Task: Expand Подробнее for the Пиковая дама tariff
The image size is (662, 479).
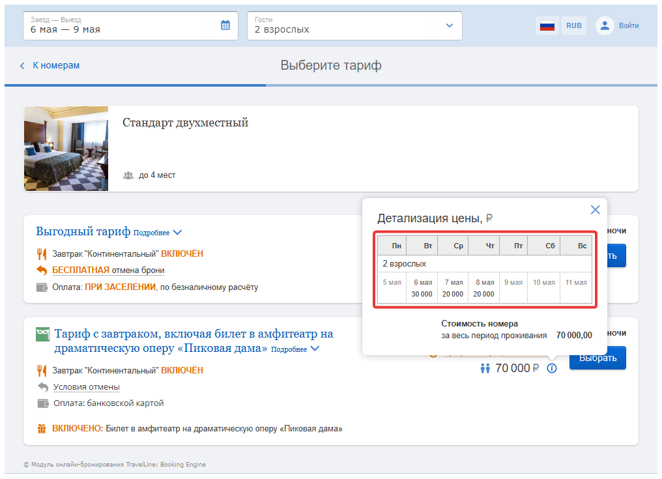Action: (295, 349)
